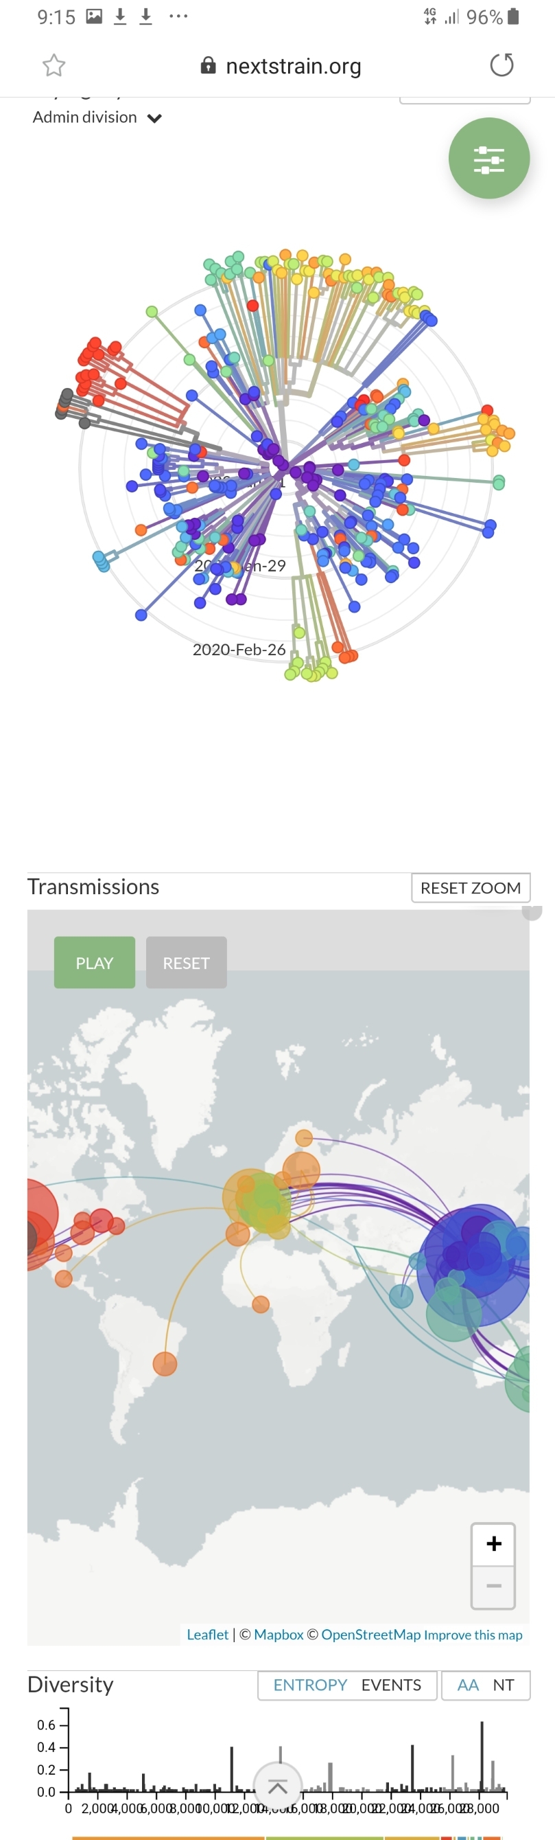The width and height of the screenshot is (555, 1840).
Task: Open the Mapbox attribution link
Action: (279, 1634)
